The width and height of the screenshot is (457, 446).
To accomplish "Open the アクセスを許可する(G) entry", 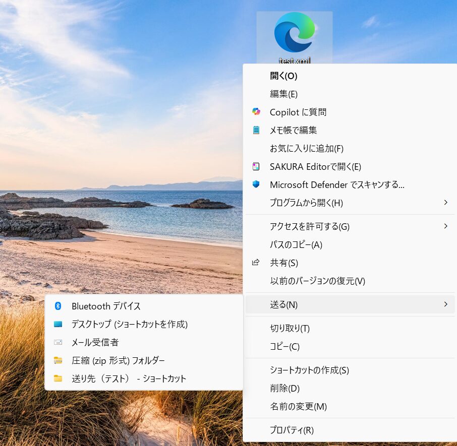I will 350,226.
